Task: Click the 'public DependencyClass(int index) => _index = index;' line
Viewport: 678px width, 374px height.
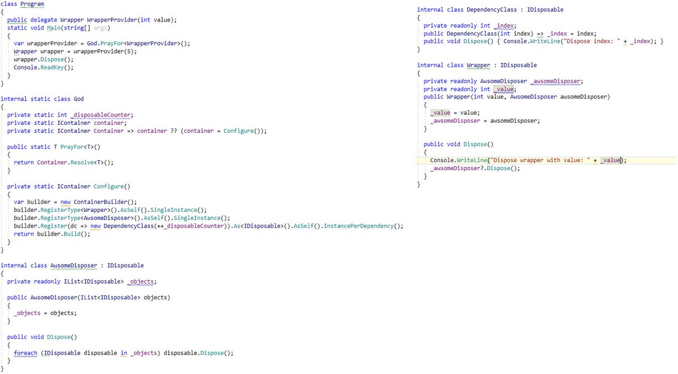Action: (510, 33)
